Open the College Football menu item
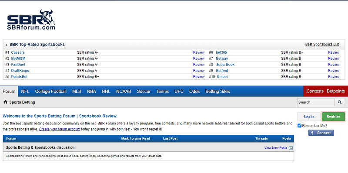 click(50, 91)
